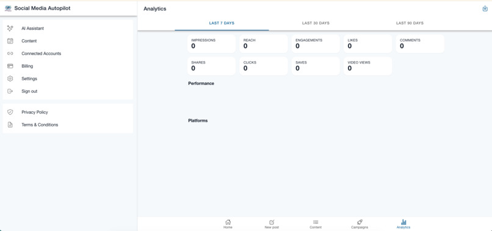Click the Analytics bar chart icon
This screenshot has width=492, height=231.
403,222
